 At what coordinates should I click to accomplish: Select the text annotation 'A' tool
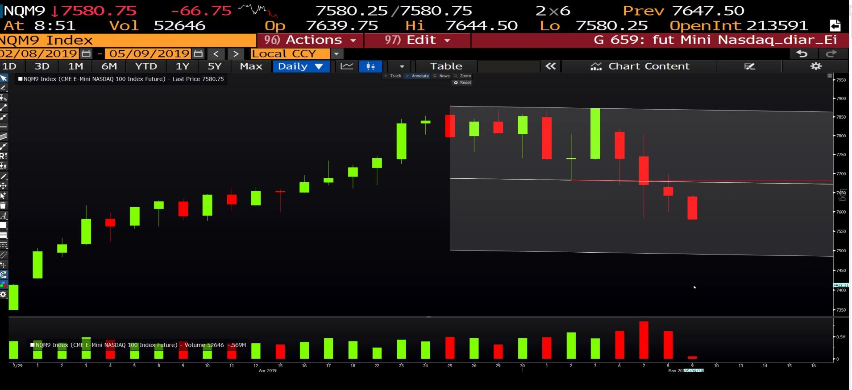[x=4, y=216]
